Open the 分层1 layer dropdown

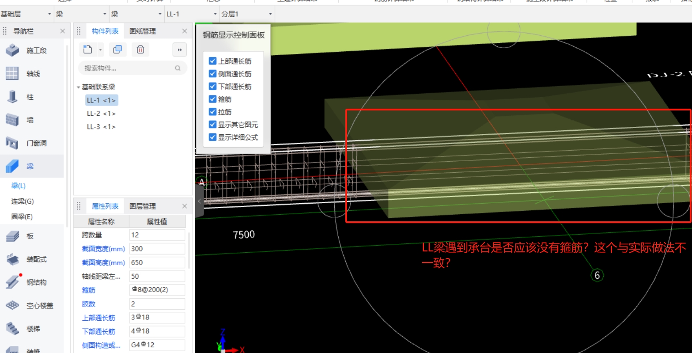pos(247,14)
